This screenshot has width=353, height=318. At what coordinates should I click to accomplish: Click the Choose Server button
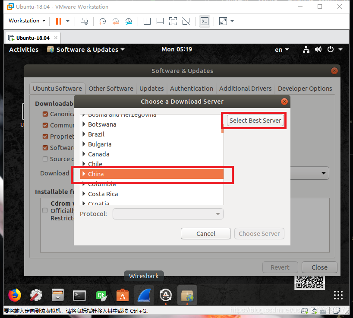(x=259, y=233)
